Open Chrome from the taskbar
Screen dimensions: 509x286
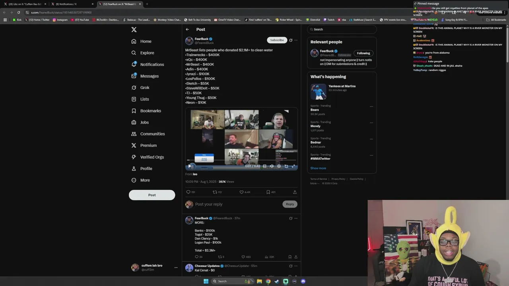tap(268, 281)
